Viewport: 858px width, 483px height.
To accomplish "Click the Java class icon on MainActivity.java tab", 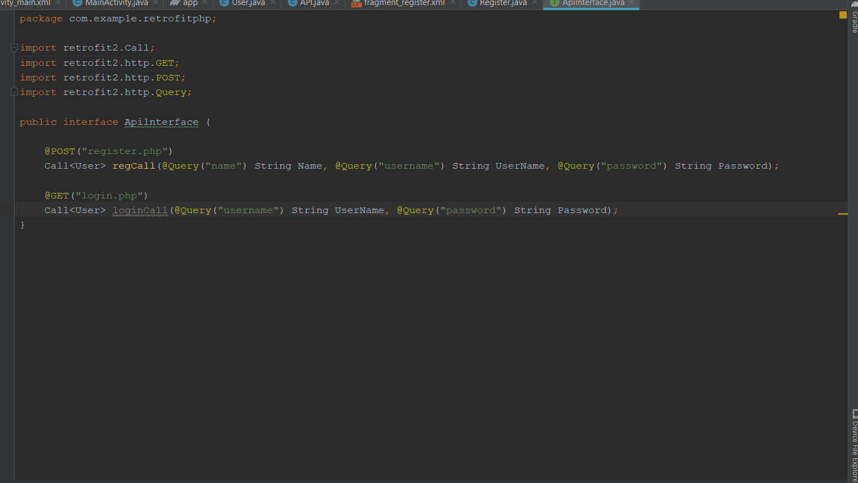I will pyautogui.click(x=76, y=2).
